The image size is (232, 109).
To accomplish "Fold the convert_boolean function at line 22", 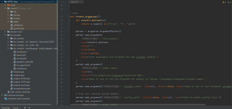I will pos(69,20).
